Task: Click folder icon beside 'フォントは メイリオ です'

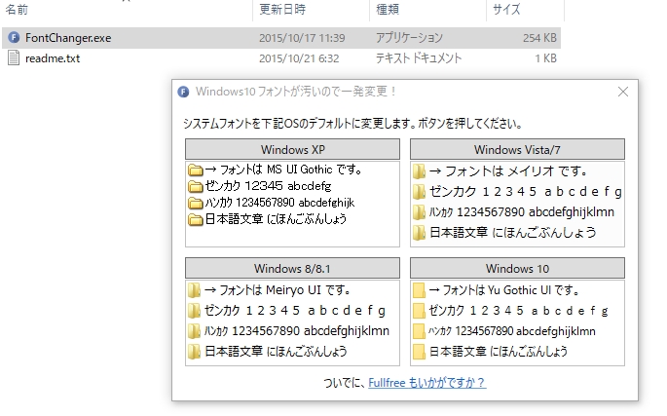Action: [419, 171]
